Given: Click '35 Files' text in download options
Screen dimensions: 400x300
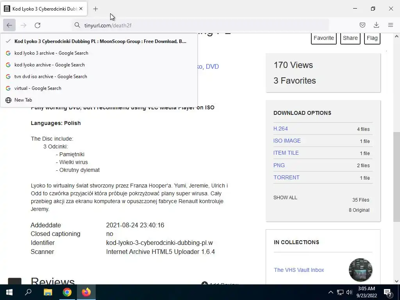Looking at the screenshot, I should 361,200.
